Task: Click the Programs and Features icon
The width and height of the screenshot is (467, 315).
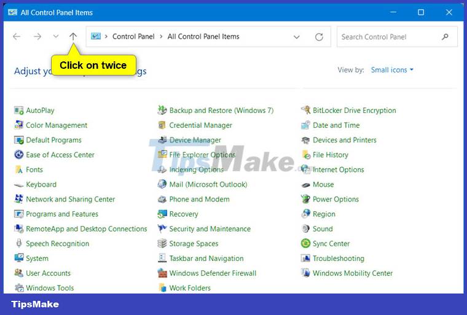Action: pyautogui.click(x=19, y=214)
